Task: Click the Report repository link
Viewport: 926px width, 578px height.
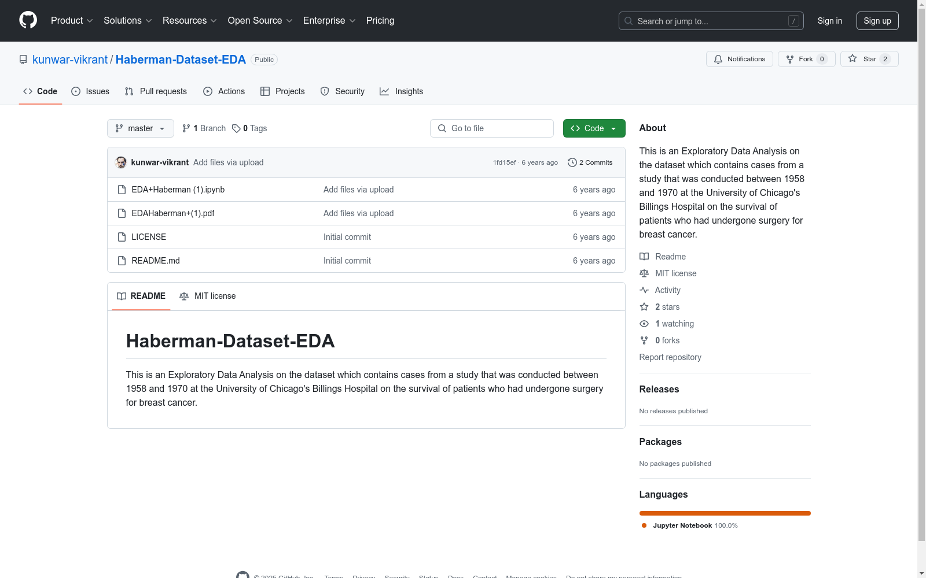Action: pos(670,357)
